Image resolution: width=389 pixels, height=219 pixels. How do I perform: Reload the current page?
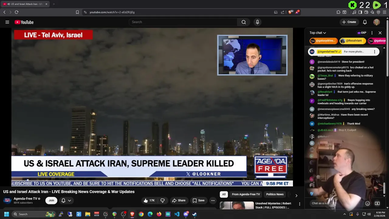pyautogui.click(x=16, y=12)
